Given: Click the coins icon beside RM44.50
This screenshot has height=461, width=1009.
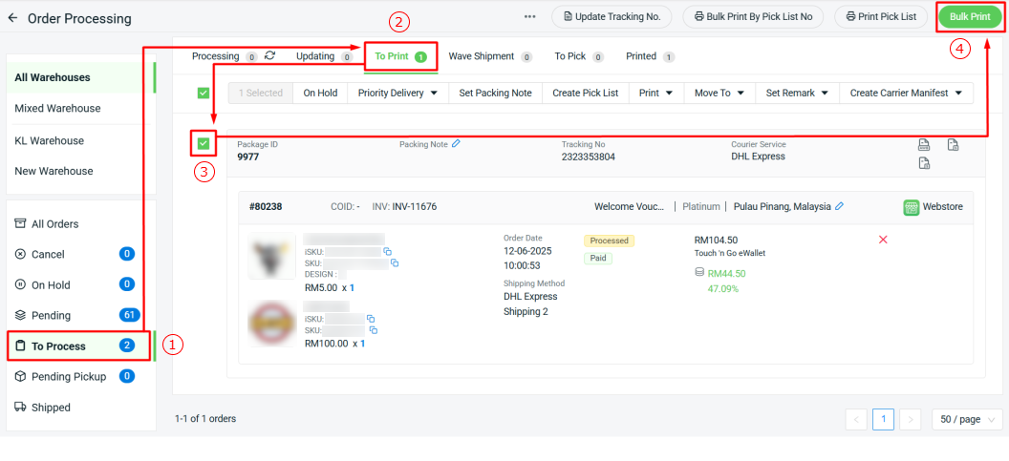Looking at the screenshot, I should [699, 273].
